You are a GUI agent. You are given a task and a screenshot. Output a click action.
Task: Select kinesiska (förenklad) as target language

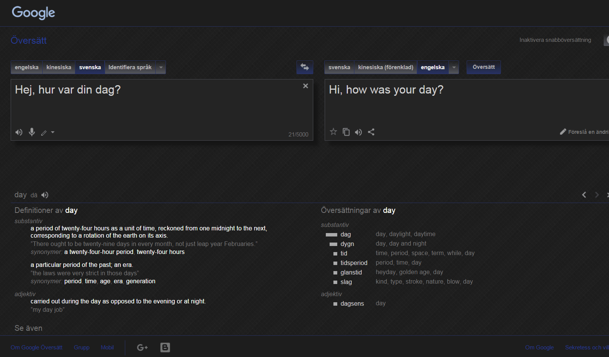click(386, 67)
